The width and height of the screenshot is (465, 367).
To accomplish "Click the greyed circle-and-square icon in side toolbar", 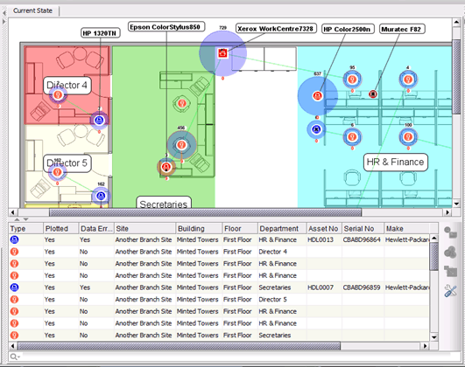I will coord(450,232).
